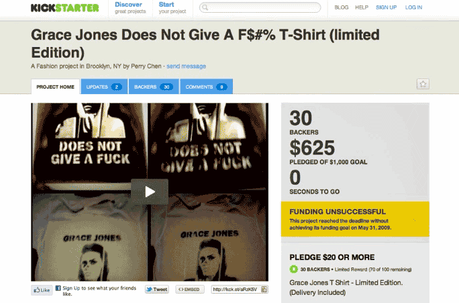This screenshot has width=459, height=303.
Task: Click the Sign Up link
Action: pos(386,7)
